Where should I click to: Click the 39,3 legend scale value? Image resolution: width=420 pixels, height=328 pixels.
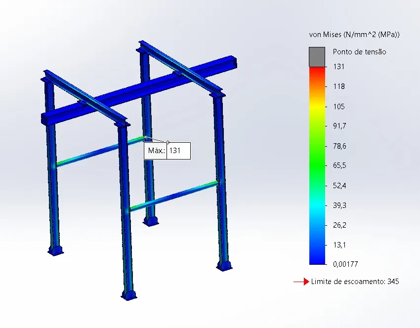pyautogui.click(x=339, y=205)
